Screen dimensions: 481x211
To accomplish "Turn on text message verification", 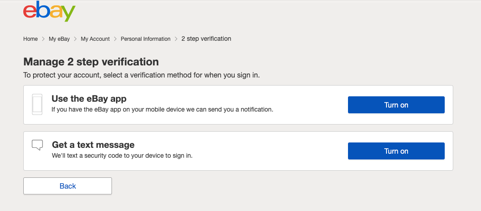I will (396, 151).
